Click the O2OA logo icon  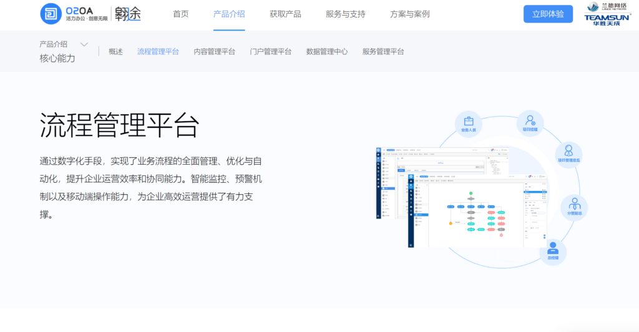point(51,14)
